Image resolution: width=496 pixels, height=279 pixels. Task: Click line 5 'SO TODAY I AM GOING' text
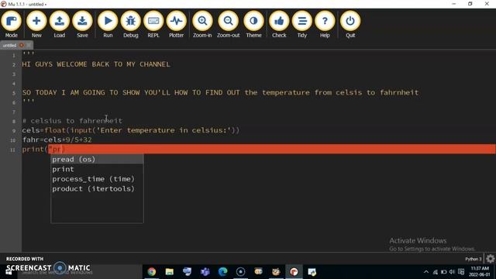tap(220, 93)
